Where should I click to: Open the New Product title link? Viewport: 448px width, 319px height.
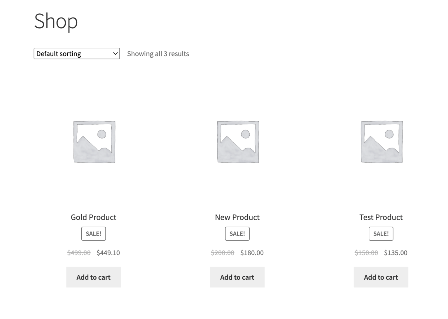[237, 217]
